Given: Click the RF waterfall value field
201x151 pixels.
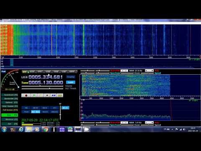Looking at the screenshot, I should [124, 70].
